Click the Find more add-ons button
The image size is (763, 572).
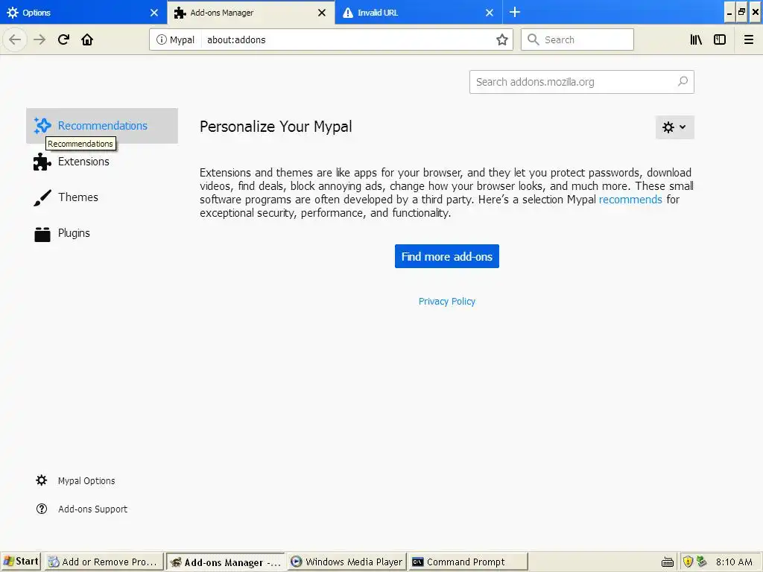(447, 256)
